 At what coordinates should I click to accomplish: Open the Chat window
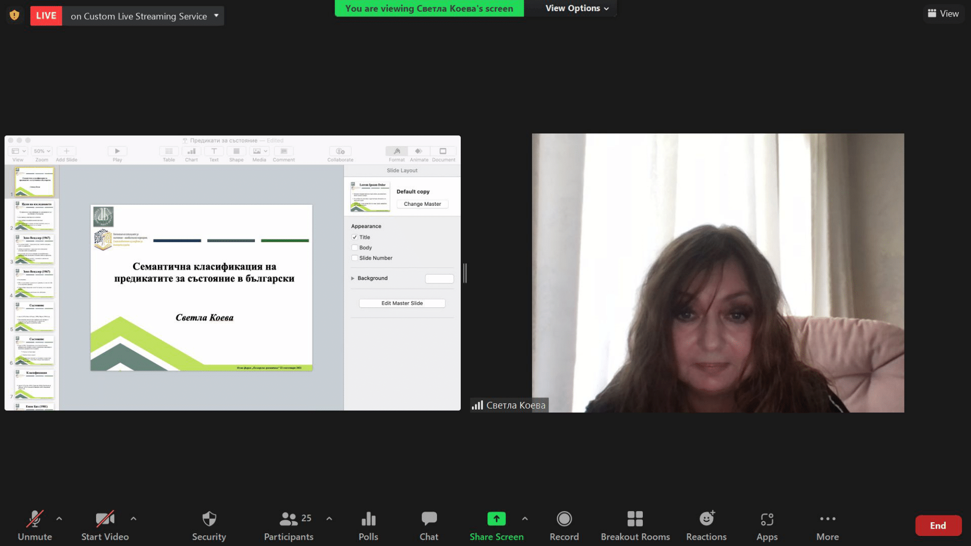tap(429, 519)
